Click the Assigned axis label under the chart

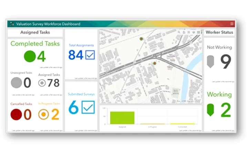(x=122, y=127)
